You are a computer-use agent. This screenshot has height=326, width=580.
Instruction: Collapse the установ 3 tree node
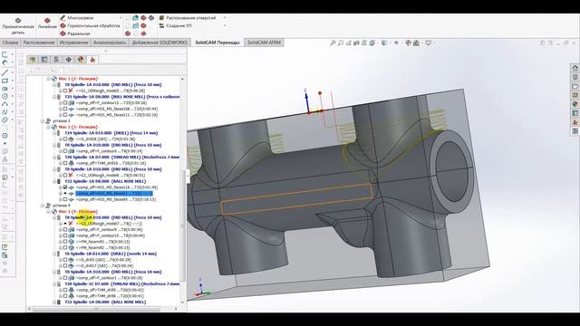tap(43, 120)
